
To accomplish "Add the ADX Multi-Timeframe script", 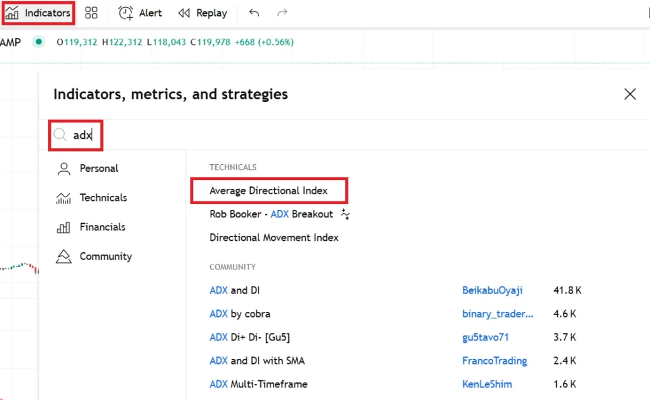I will [x=258, y=384].
